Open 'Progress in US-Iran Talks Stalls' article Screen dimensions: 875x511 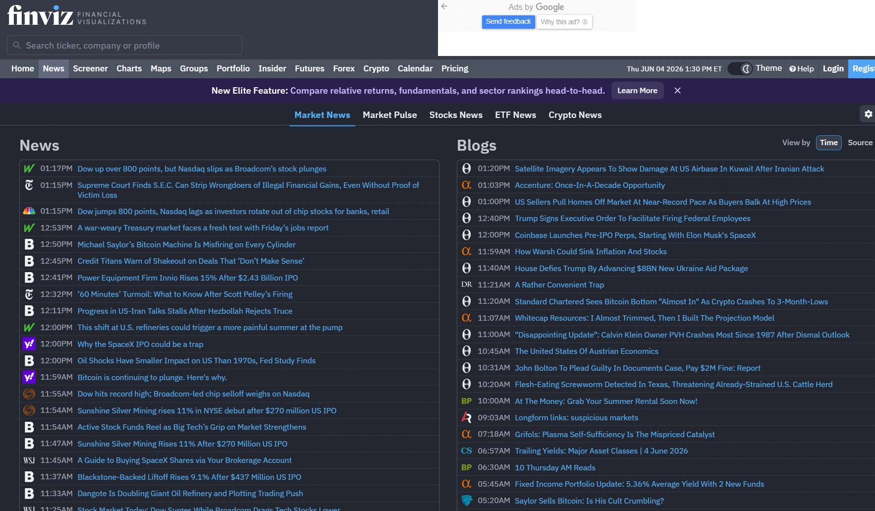pyautogui.click(x=185, y=311)
